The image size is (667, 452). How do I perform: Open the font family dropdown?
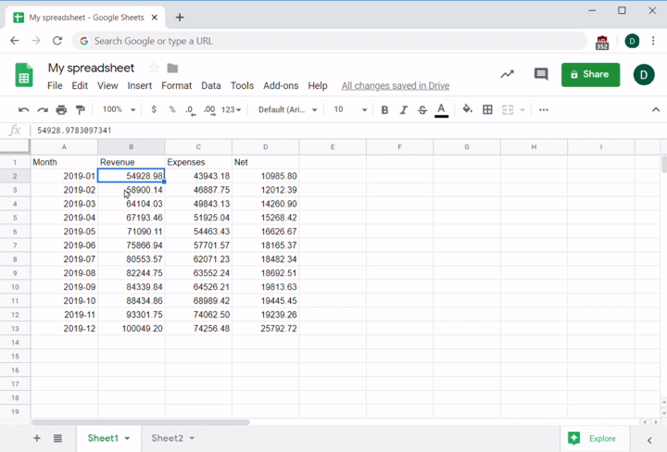click(x=287, y=109)
